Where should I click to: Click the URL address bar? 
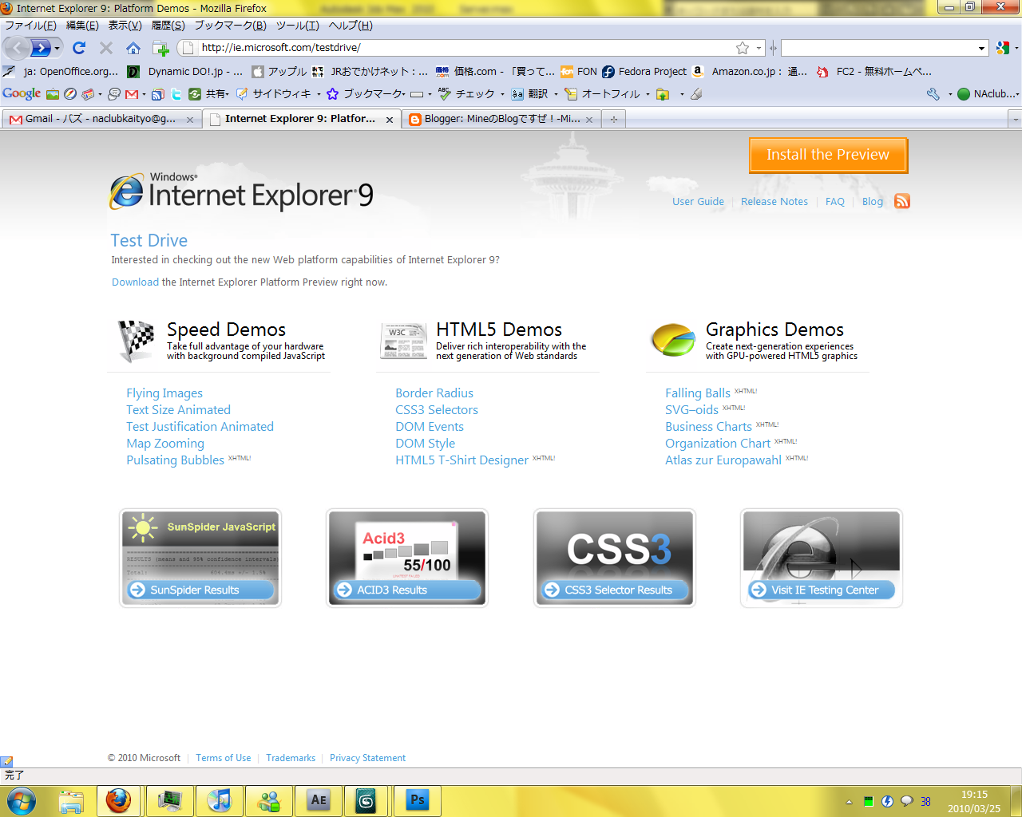coord(471,48)
